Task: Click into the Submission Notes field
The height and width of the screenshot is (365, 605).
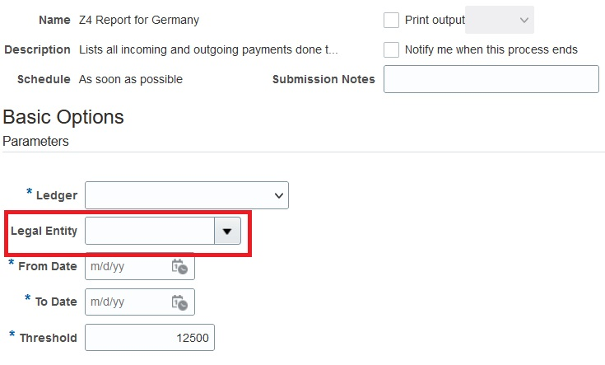Action: click(491, 79)
